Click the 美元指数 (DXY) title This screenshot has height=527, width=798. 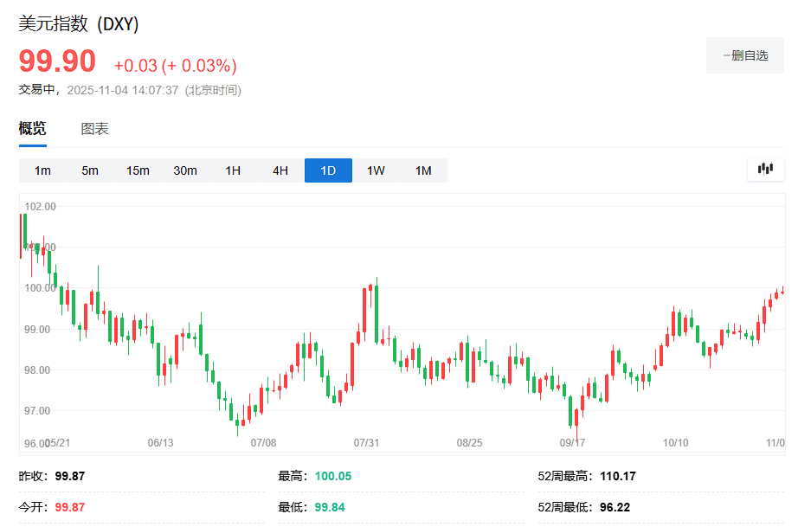point(79,23)
